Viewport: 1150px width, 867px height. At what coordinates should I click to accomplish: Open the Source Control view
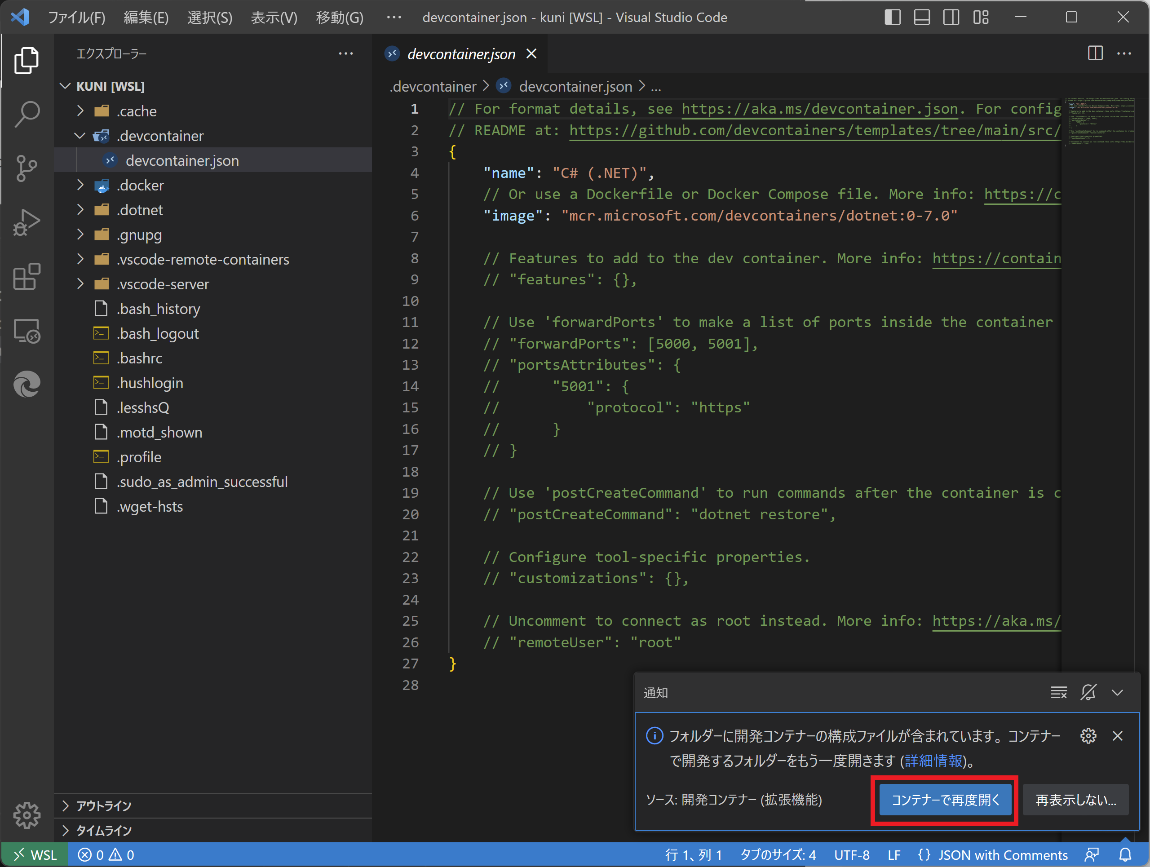tap(27, 168)
